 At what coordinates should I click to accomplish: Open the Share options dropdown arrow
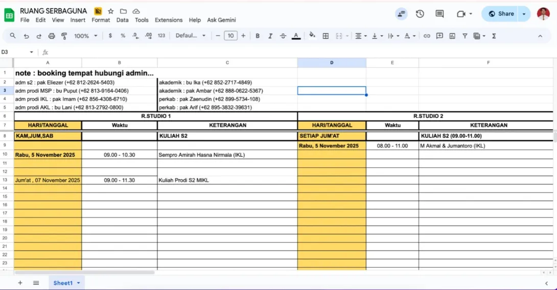coord(524,14)
